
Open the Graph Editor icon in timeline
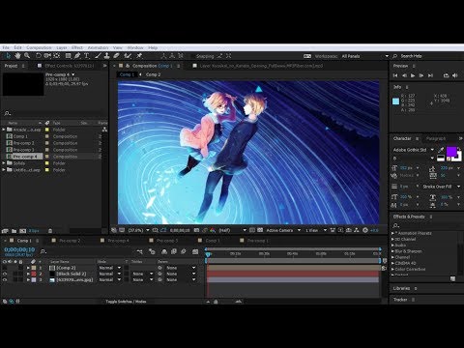pos(195,251)
